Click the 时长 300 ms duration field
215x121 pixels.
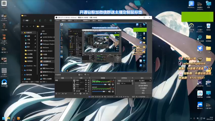(x=126, y=83)
